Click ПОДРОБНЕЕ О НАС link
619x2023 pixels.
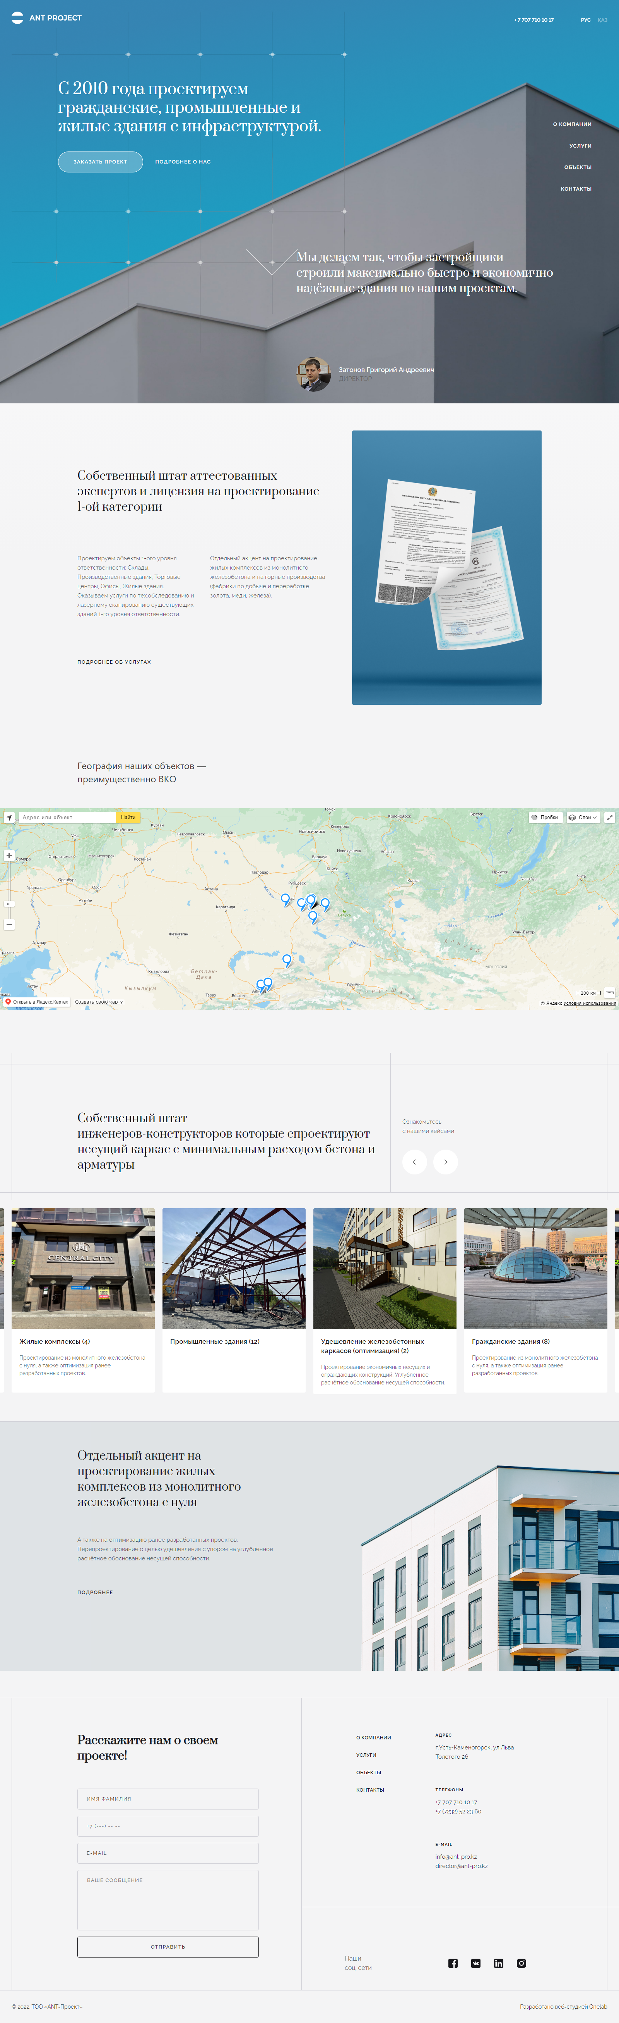coord(183,162)
